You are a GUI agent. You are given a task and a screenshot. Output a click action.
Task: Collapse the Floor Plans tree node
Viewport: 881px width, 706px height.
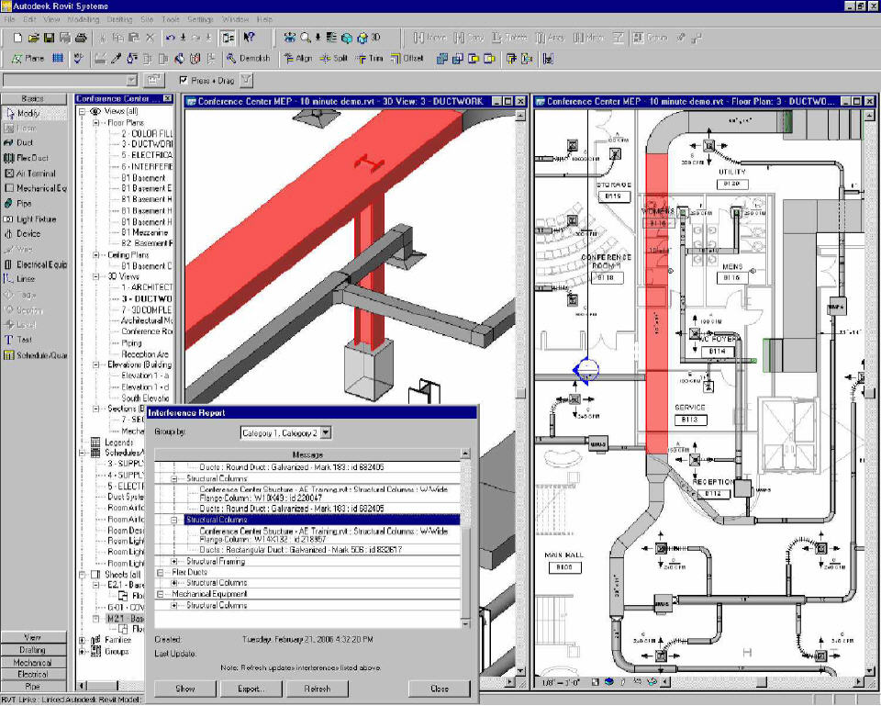[x=95, y=122]
